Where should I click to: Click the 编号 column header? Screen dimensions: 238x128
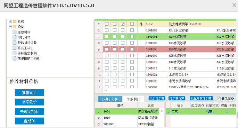pyautogui.click(x=120, y=105)
